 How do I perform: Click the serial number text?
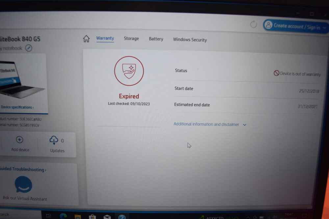tap(19, 125)
